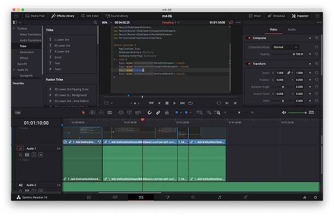Open Timeline View Options icon
This screenshot has height=216, width=334.
point(18,112)
